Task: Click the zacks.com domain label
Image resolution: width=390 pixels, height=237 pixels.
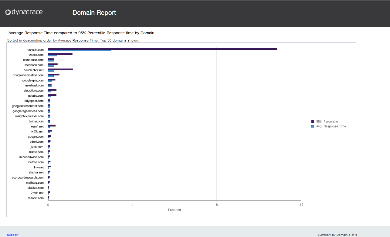Action: tap(36, 55)
